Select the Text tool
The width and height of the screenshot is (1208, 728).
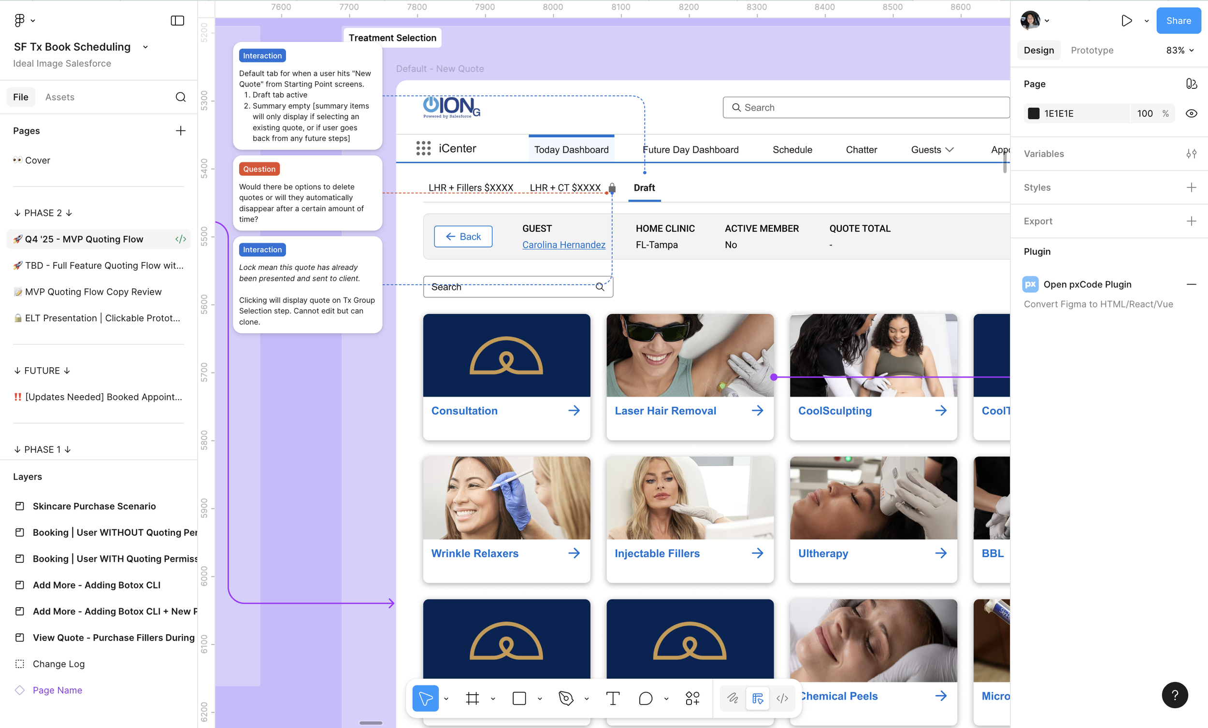612,698
